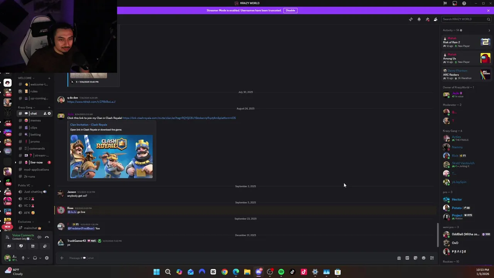The image size is (494, 278).
Task: Open the clips channel
Action: 34,127
